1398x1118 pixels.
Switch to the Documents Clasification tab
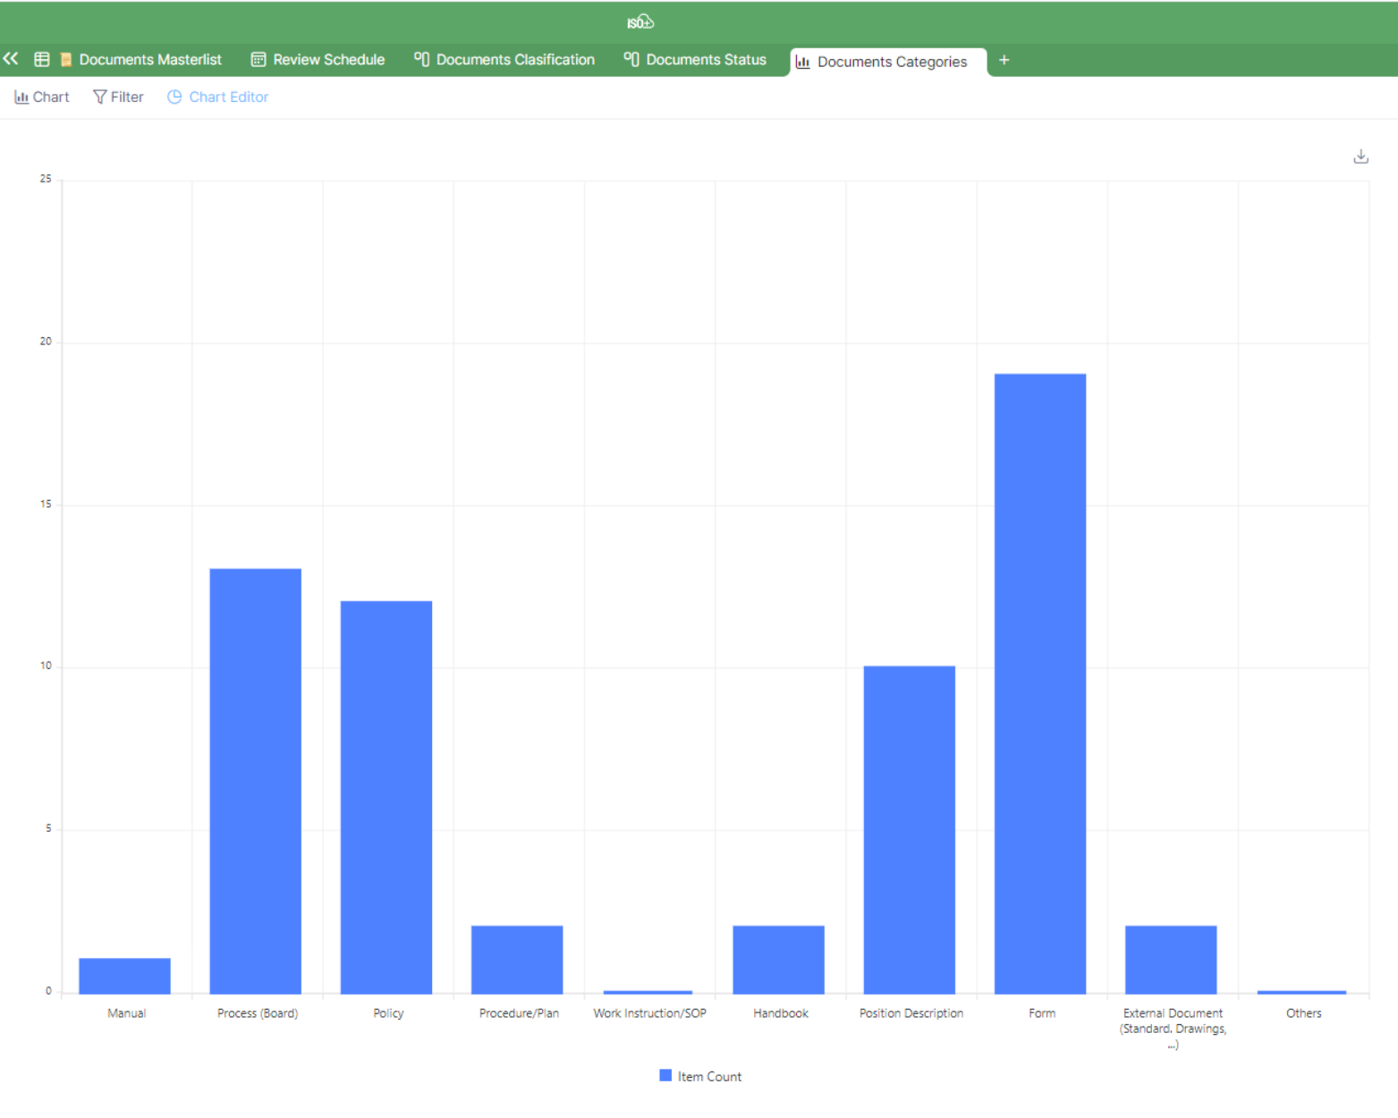514,60
